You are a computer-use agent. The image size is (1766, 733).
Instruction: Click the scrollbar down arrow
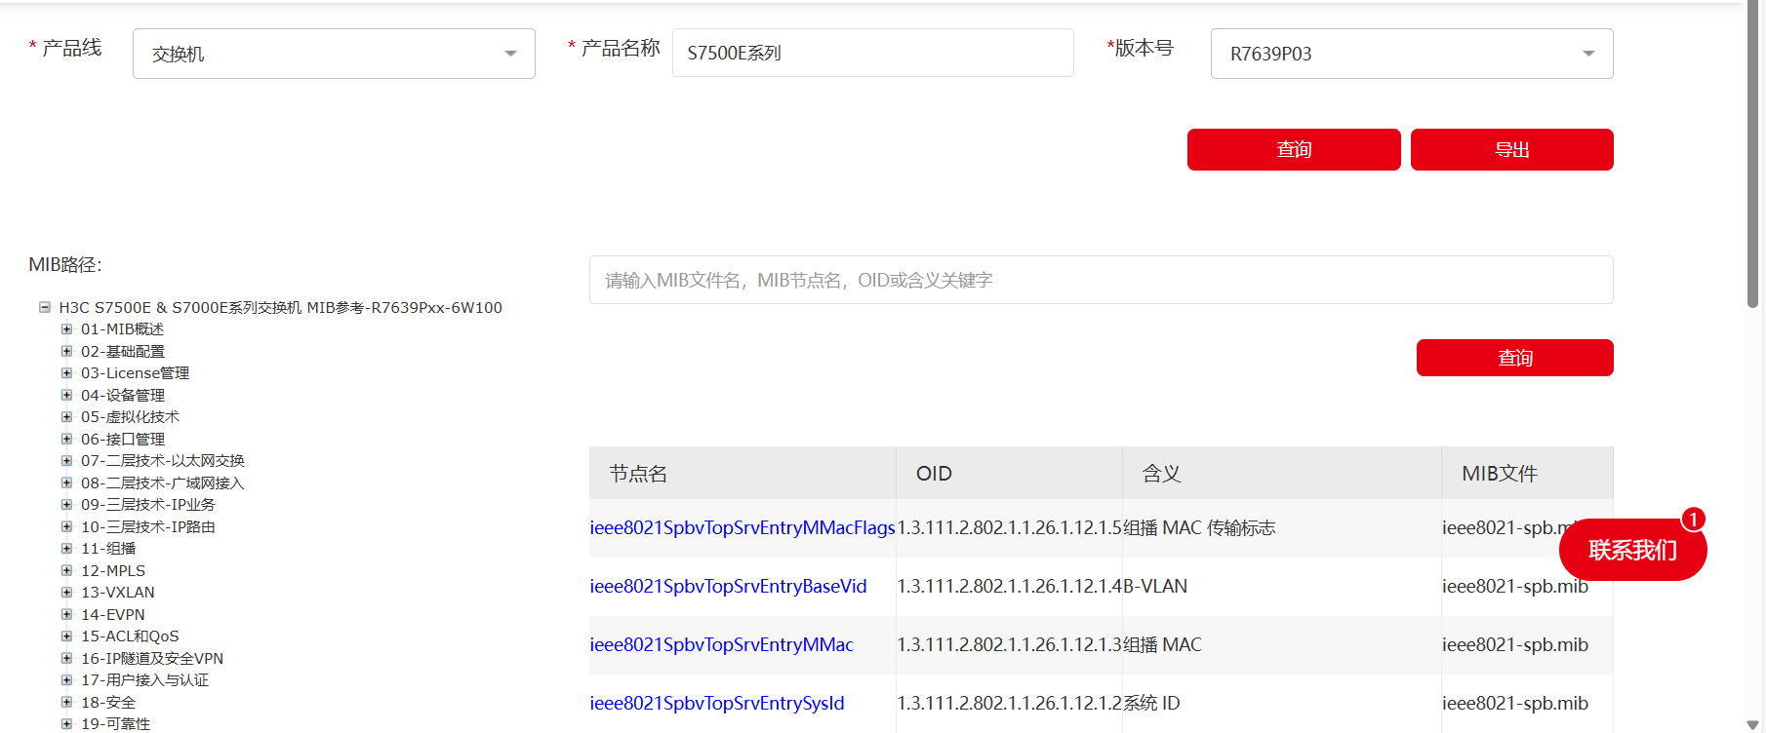pyautogui.click(x=1753, y=724)
